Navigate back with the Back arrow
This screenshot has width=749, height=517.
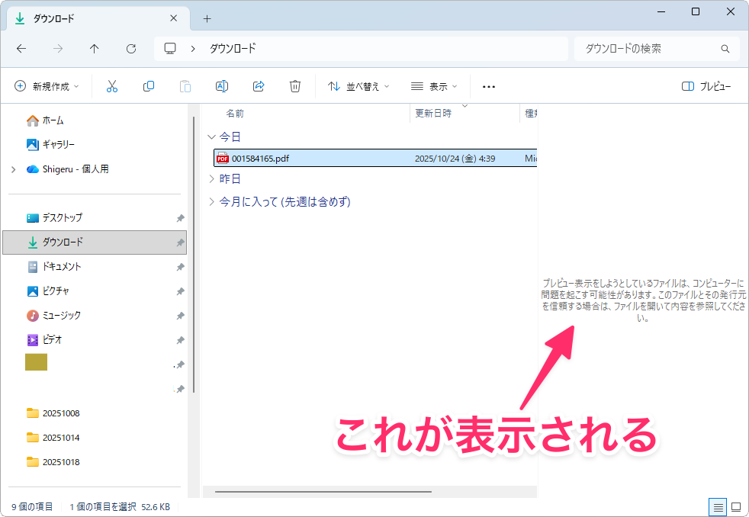[21, 49]
